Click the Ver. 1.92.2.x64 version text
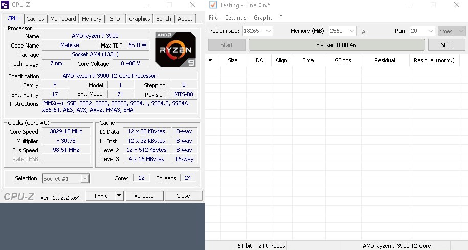Screen dimensions: 468x250 pyautogui.click(x=60, y=197)
